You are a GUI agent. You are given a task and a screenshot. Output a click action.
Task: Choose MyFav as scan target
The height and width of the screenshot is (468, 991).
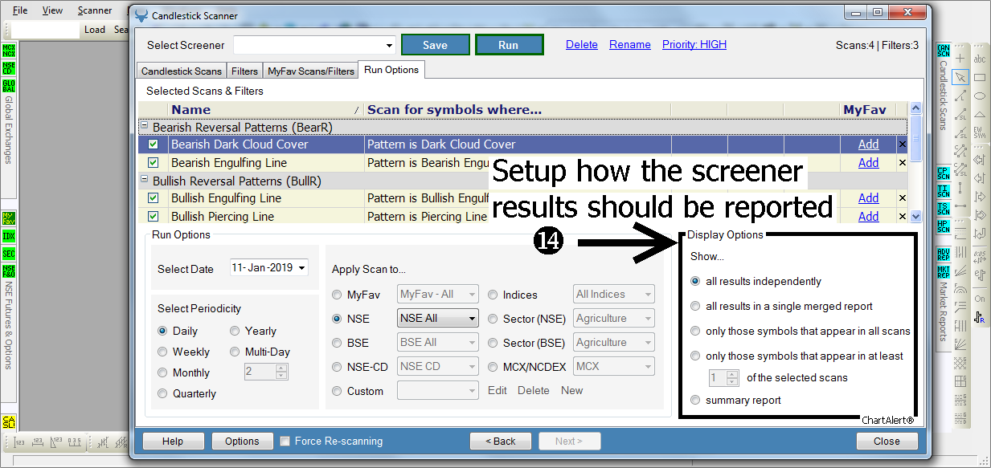coord(338,295)
